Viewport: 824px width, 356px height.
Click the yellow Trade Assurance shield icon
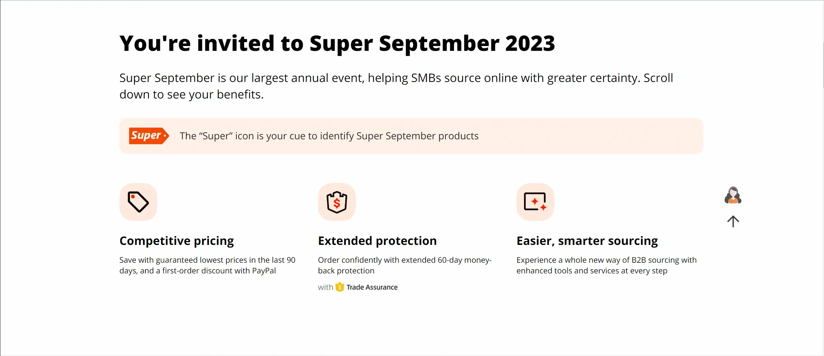pyautogui.click(x=339, y=287)
